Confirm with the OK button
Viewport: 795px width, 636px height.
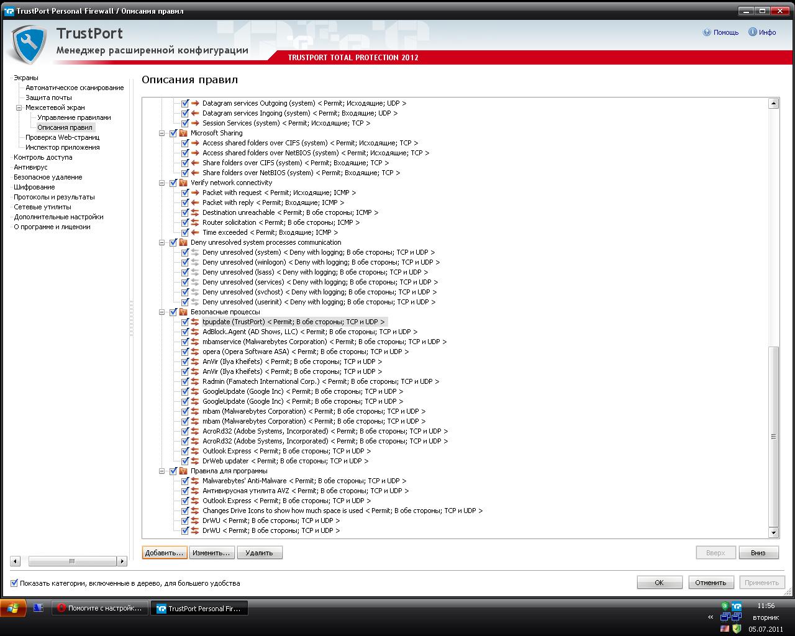coord(659,583)
